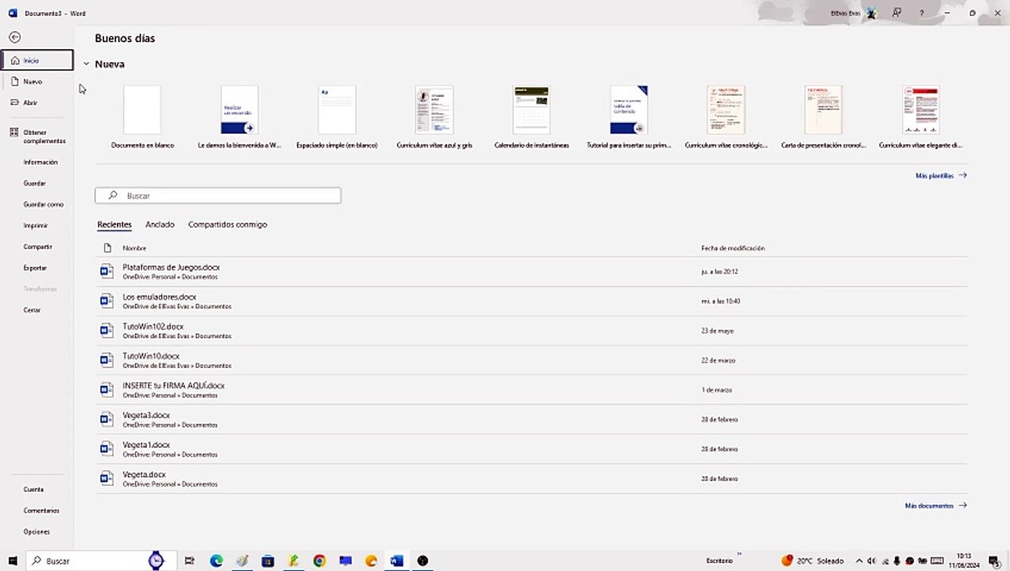Image resolution: width=1010 pixels, height=571 pixels.
Task: Switch to the Anclado tab
Action: 160,224
